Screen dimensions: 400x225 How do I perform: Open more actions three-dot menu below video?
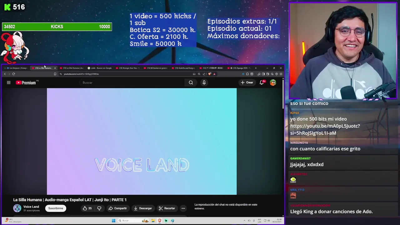183,208
